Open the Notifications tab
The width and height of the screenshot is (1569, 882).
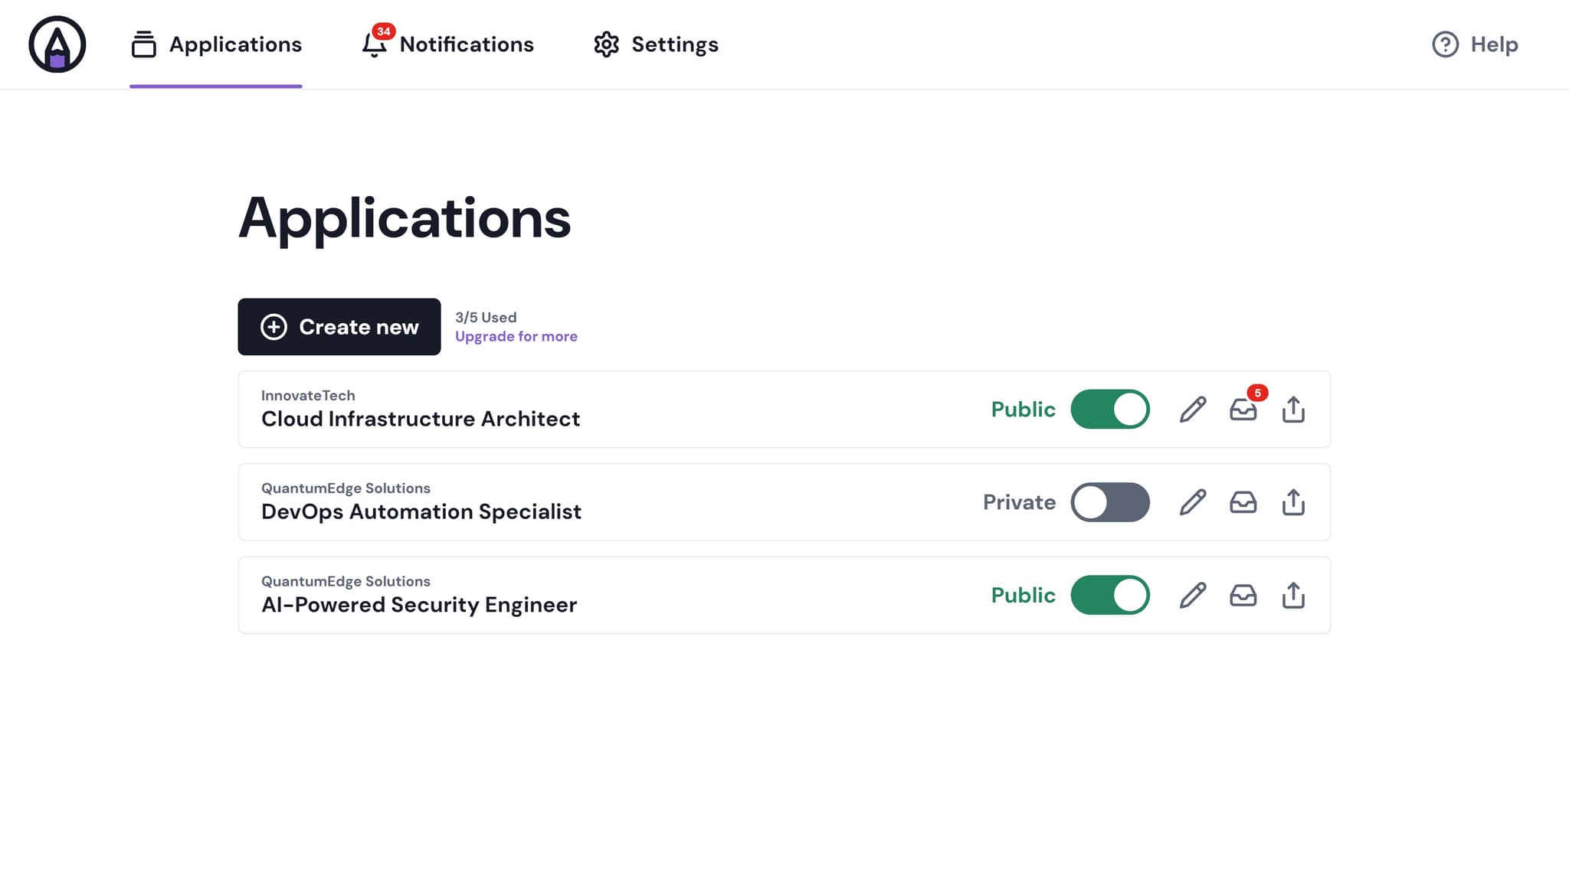pos(447,44)
